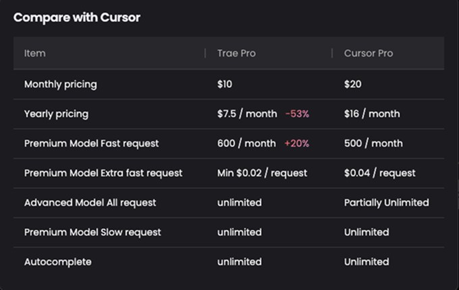Image resolution: width=459 pixels, height=290 pixels.
Task: Select the "Monthly pricing" row label
Action: click(61, 85)
